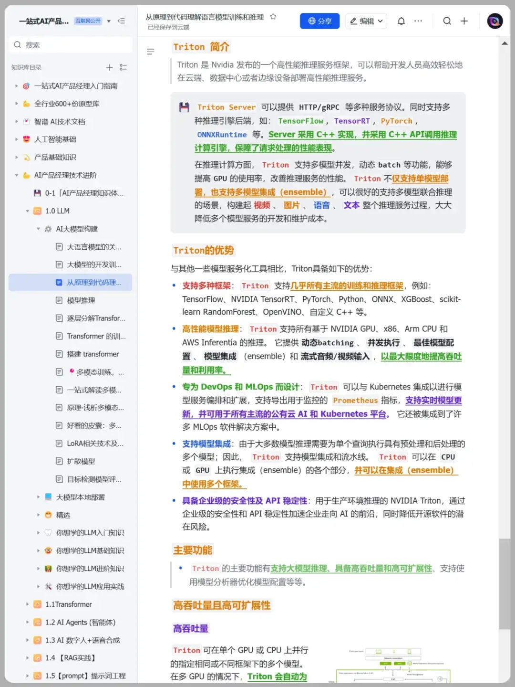Expand the 1.1Transformer folder

click(27, 604)
